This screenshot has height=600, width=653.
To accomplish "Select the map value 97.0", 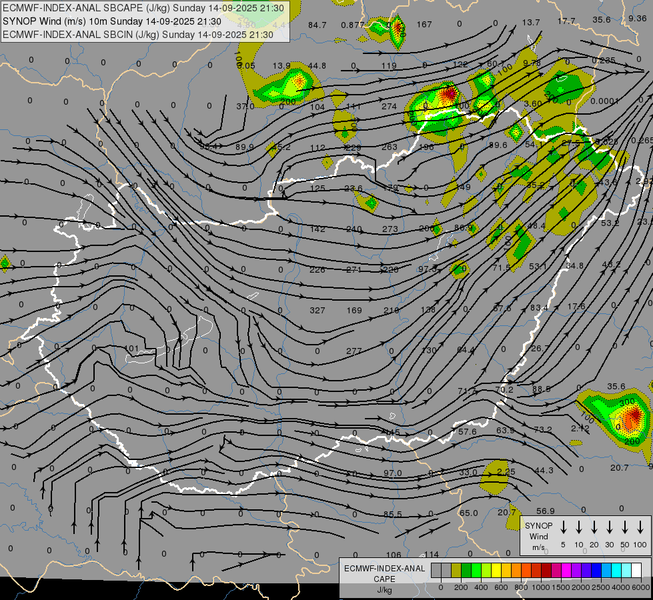I will point(393,473).
